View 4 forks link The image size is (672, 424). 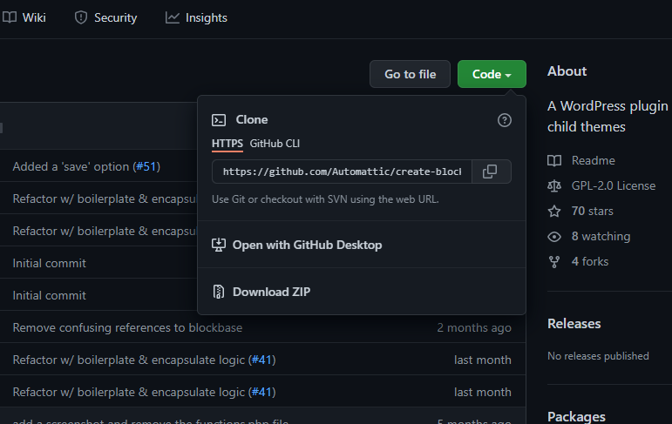[590, 262]
